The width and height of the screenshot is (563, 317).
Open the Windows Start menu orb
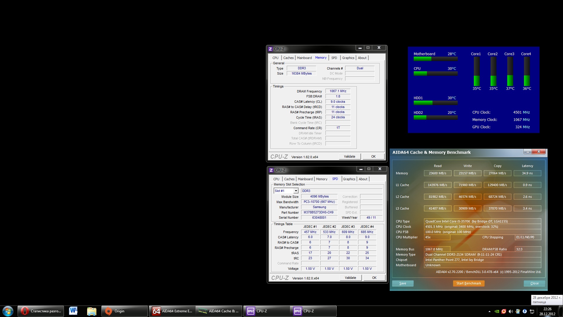coord(8,311)
